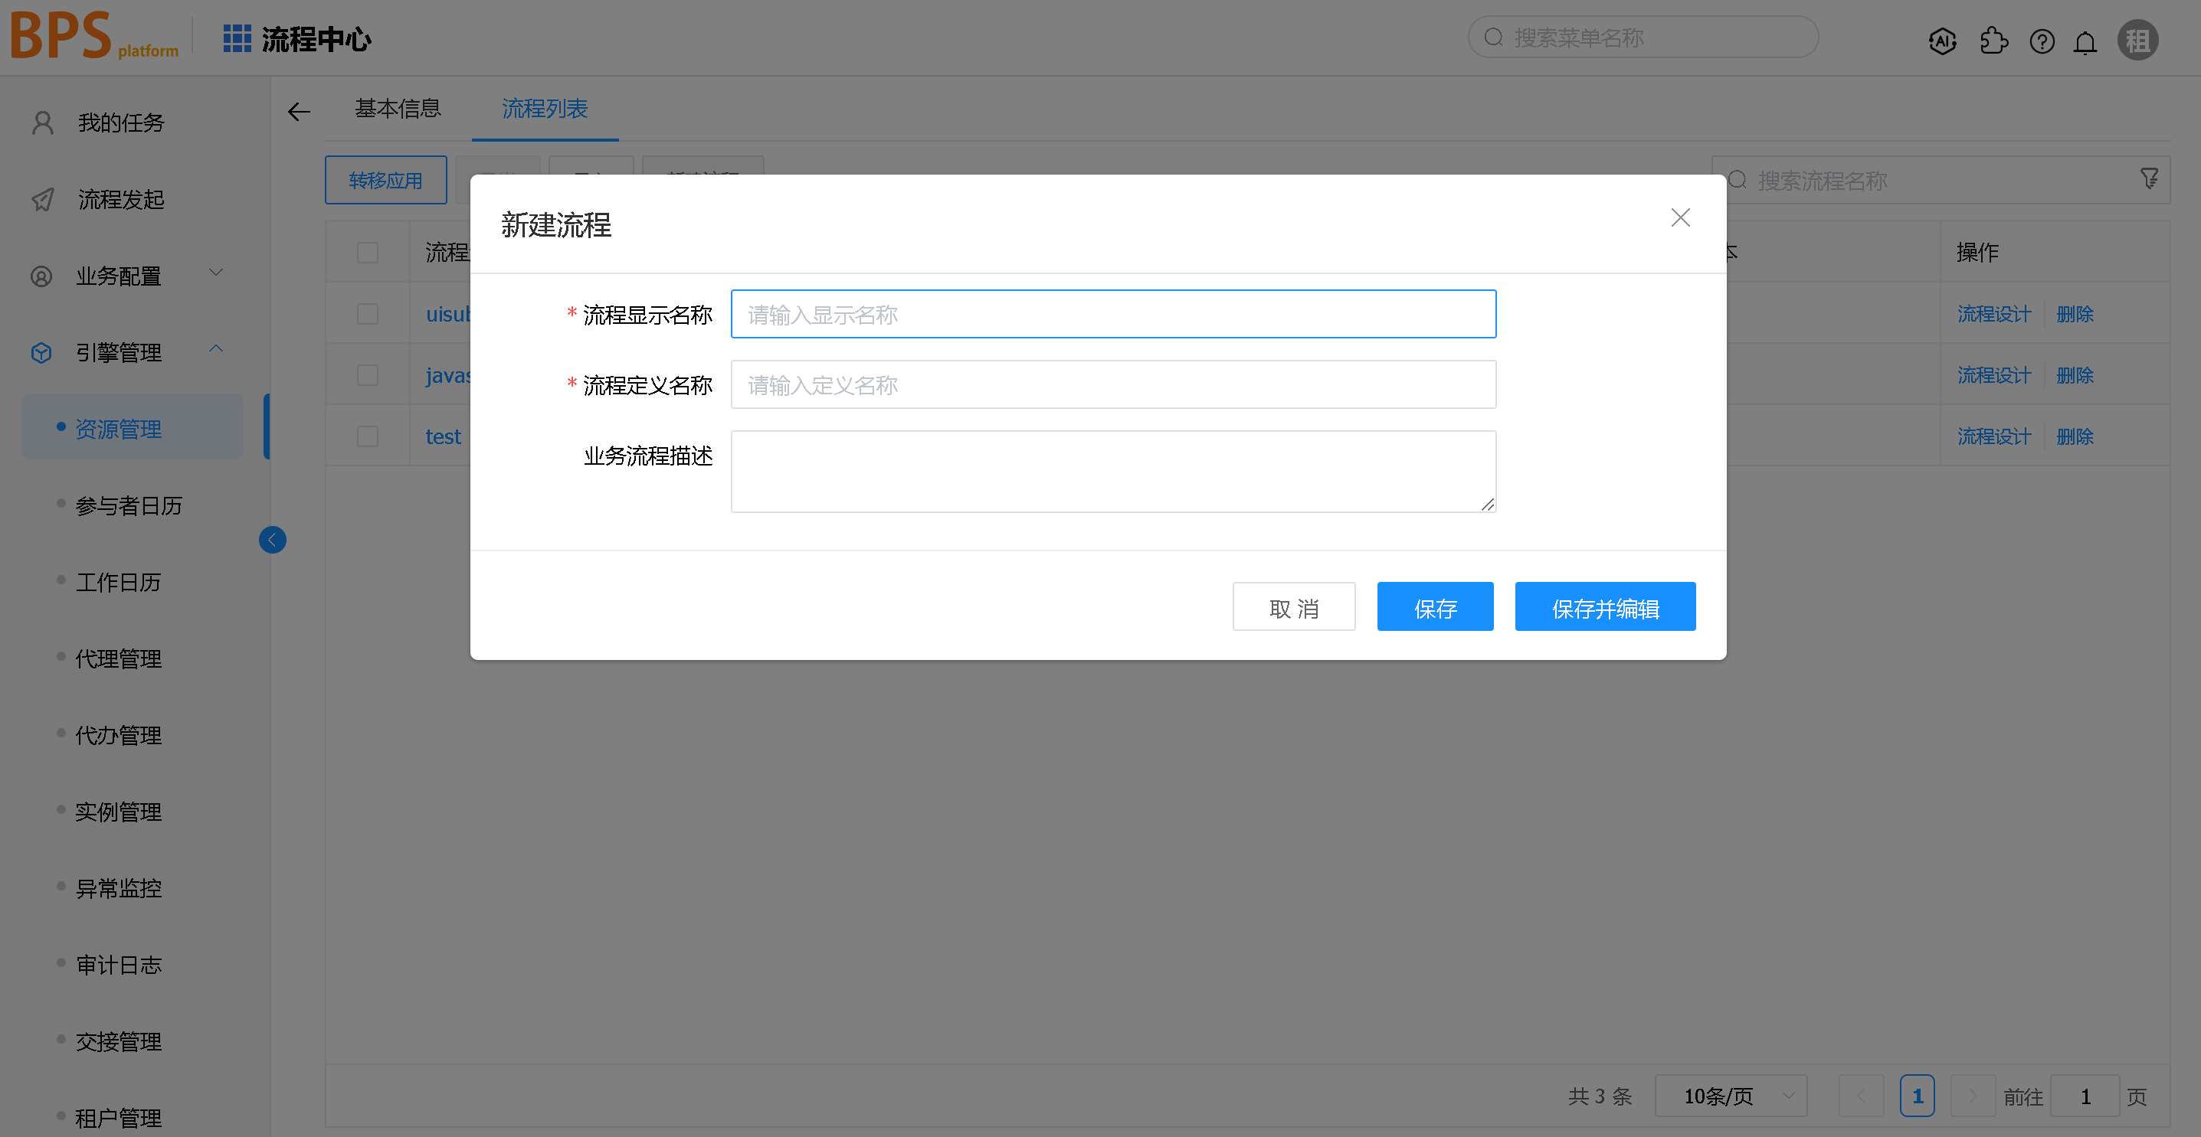Open the 10条/页 page size dropdown

[1730, 1095]
